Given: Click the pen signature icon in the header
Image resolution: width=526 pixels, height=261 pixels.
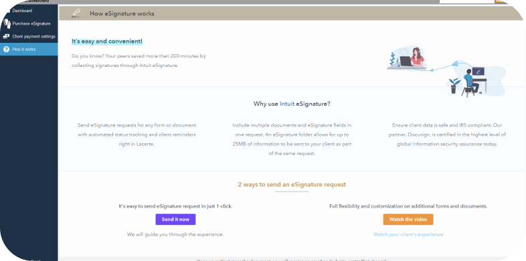Looking at the screenshot, I should point(76,13).
